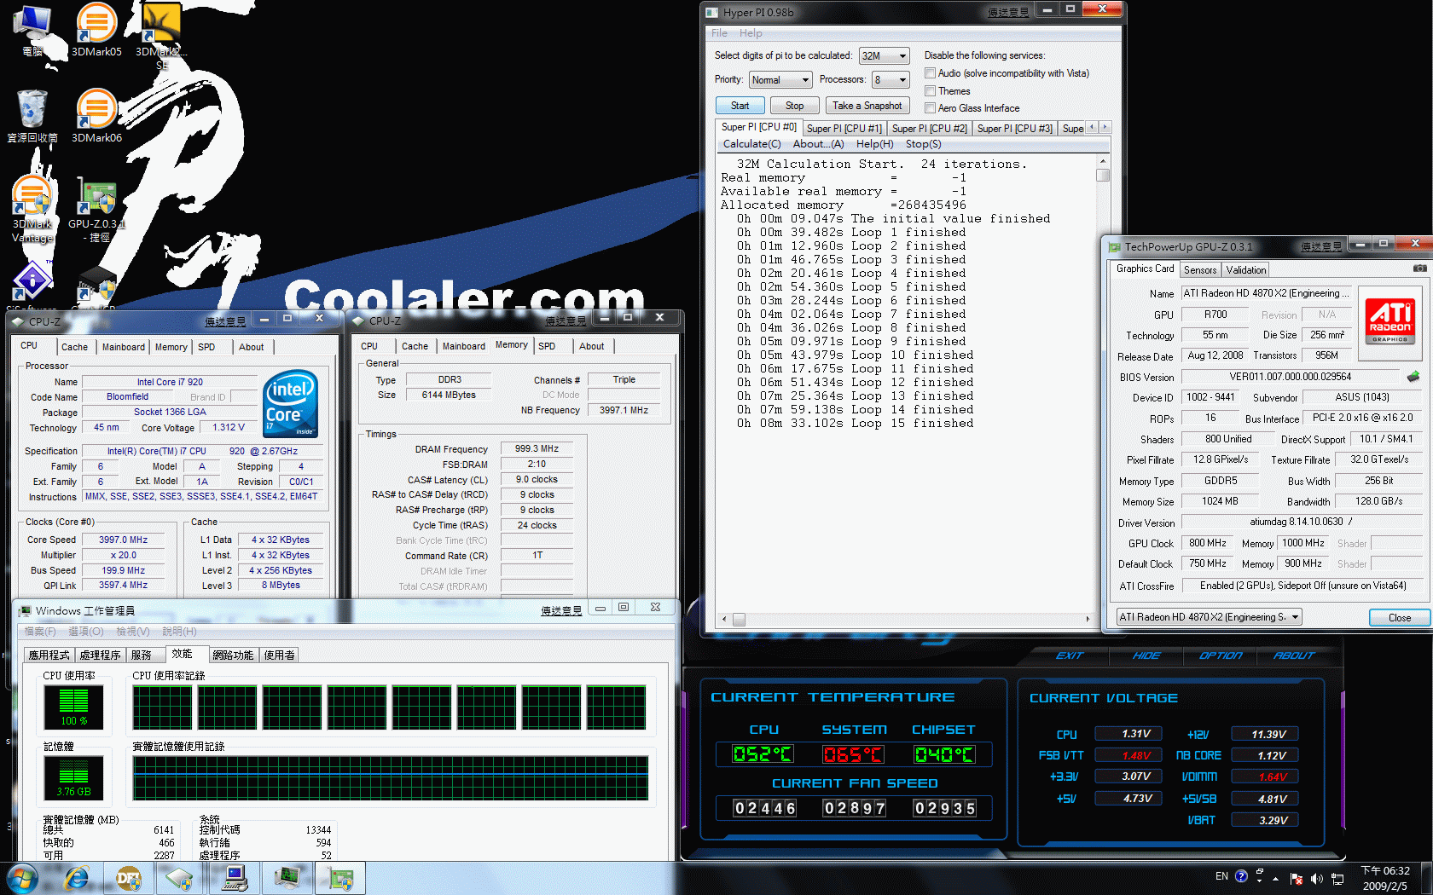Click HIDE in the monitoring utility

pyautogui.click(x=1146, y=655)
